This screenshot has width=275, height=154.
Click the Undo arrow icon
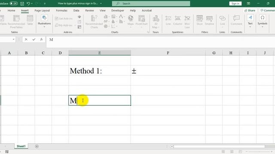point(28,3)
